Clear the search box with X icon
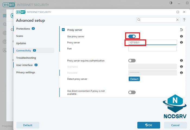Screen dimensions: 190x130 [x=178, y=20]
